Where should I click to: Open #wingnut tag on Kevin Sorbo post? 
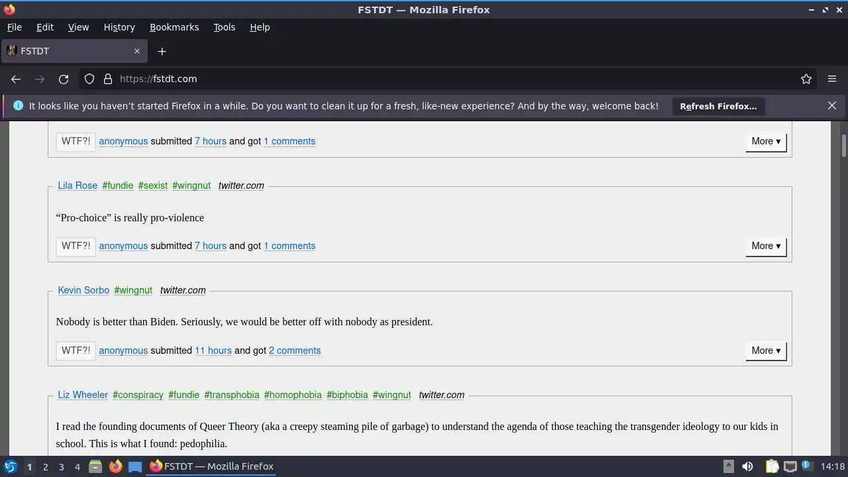pos(133,290)
